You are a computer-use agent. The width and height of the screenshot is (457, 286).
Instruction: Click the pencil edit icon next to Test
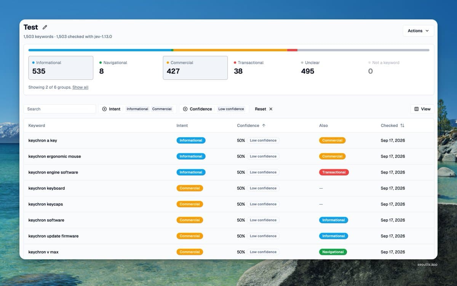pos(45,27)
